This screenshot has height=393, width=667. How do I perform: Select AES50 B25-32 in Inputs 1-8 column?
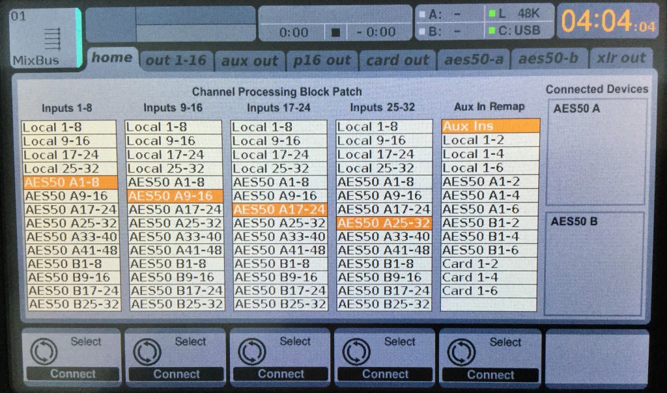click(74, 305)
